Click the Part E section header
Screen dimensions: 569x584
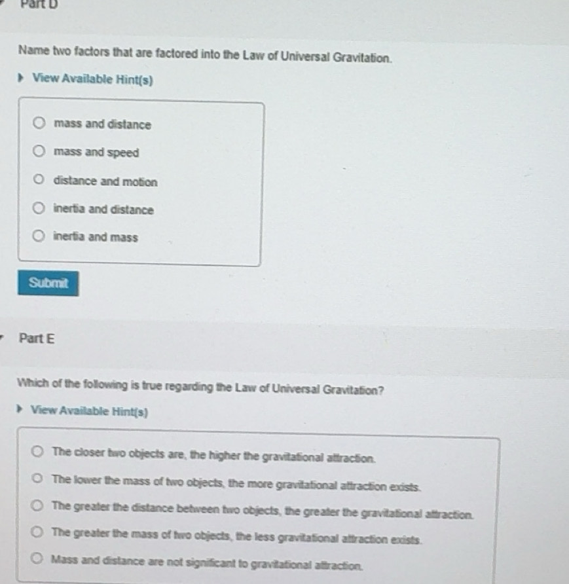coord(37,338)
